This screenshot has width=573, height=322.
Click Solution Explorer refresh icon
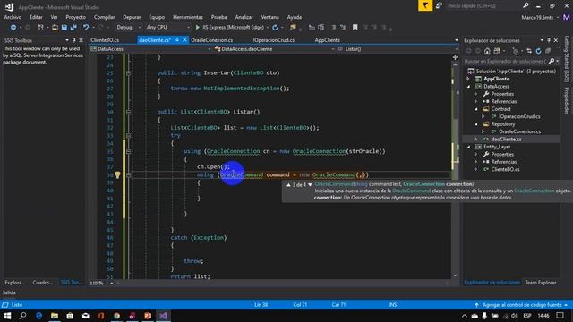pos(538,51)
